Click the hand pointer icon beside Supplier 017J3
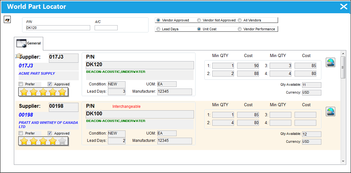Image resolution: width=351 pixels, height=173 pixels. tap(19, 56)
